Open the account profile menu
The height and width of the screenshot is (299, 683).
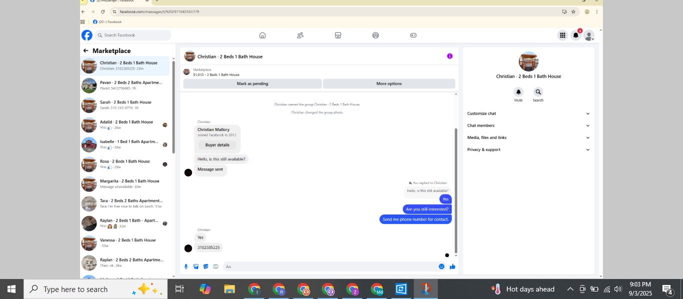(589, 35)
